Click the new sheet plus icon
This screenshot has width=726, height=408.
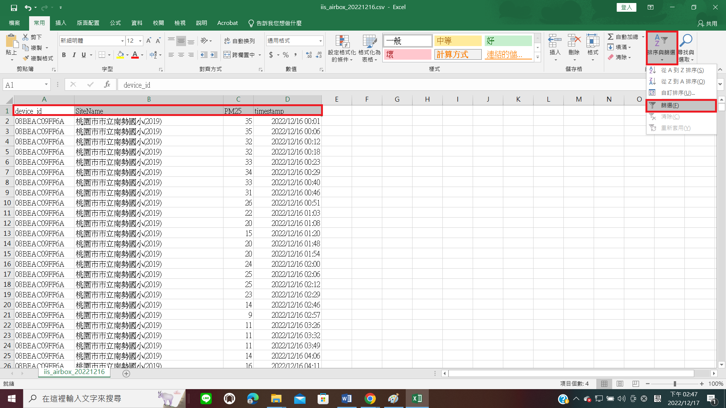tap(126, 373)
